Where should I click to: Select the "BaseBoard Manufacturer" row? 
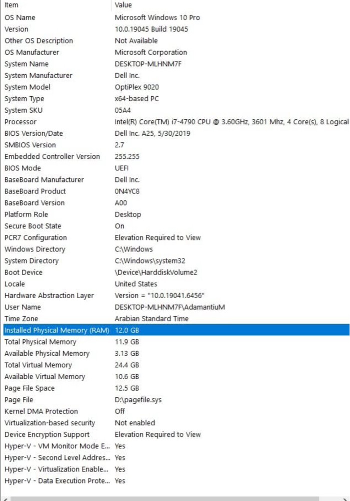tap(176, 179)
